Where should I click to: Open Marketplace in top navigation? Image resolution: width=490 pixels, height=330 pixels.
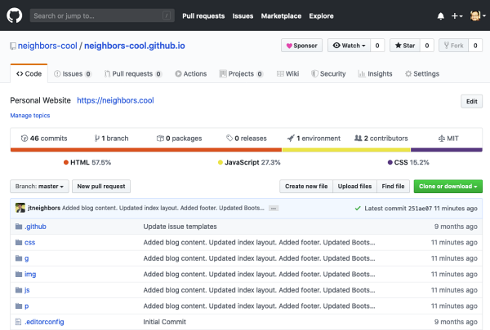281,16
